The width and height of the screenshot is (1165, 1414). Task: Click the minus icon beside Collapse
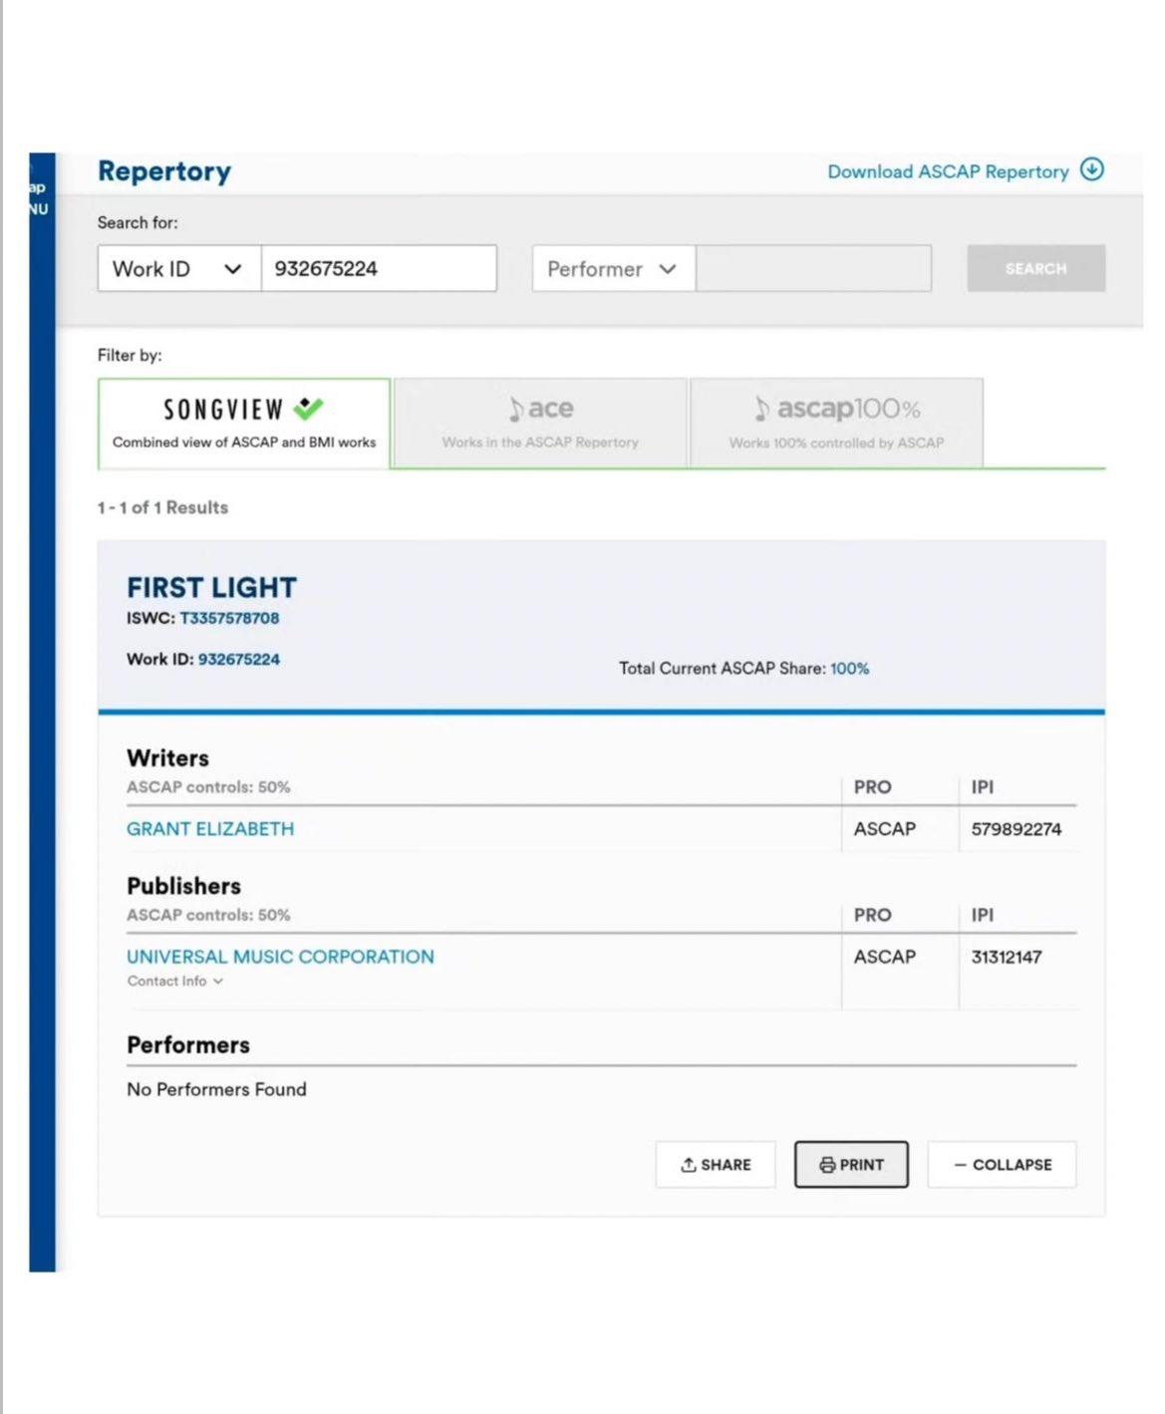point(960,1165)
